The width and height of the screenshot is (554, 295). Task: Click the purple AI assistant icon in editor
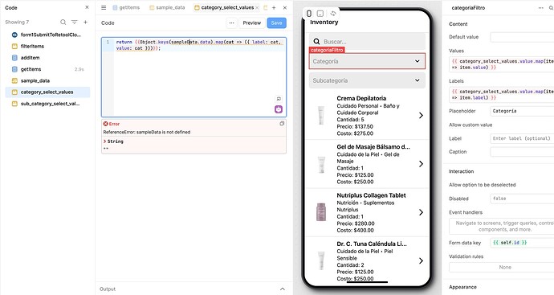(x=279, y=109)
